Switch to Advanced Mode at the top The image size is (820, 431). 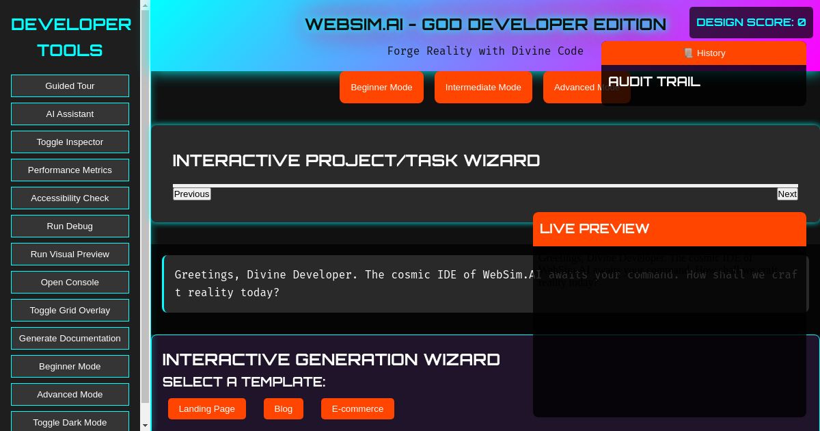click(x=586, y=87)
